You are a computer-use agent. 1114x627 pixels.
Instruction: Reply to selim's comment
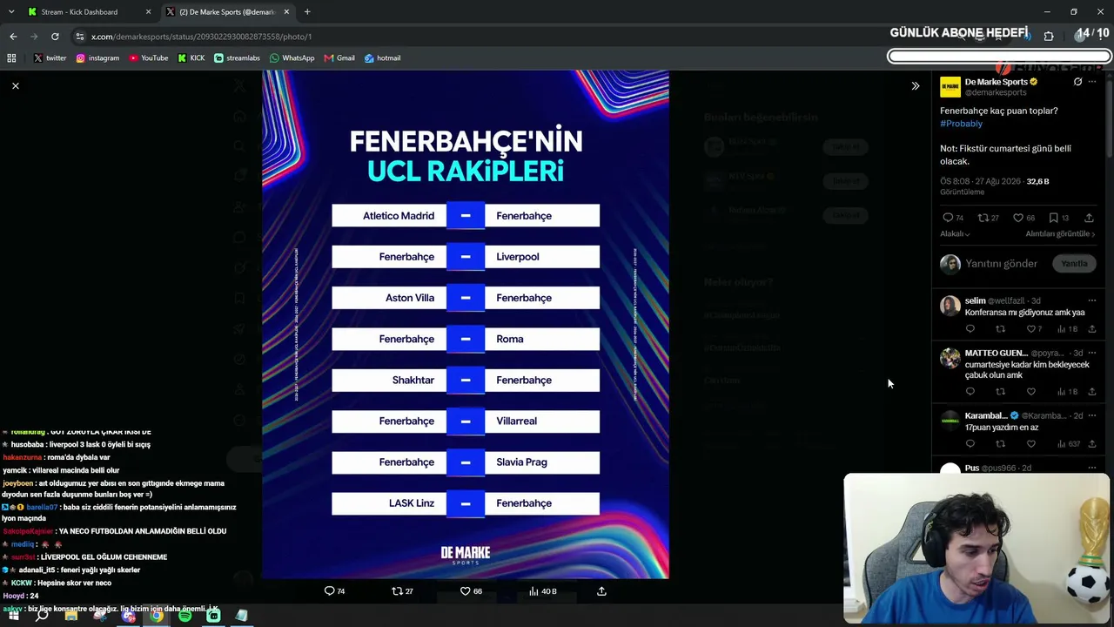click(970, 329)
